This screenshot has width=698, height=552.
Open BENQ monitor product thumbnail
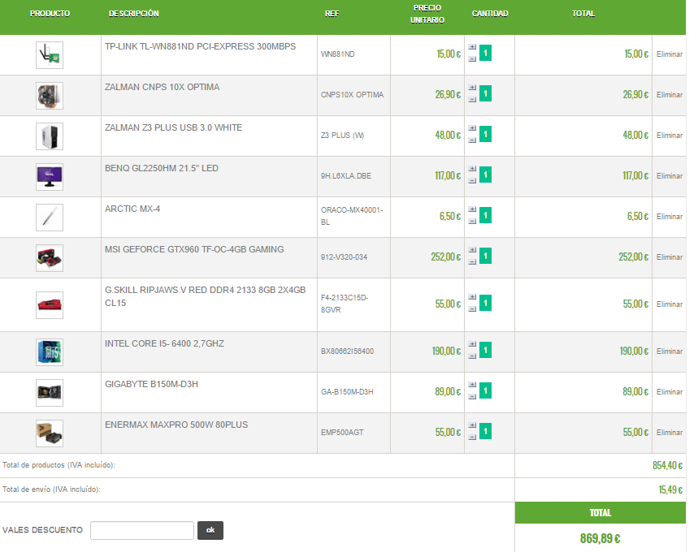pos(50,177)
